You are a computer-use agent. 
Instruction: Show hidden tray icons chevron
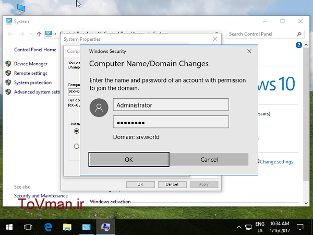click(239, 227)
